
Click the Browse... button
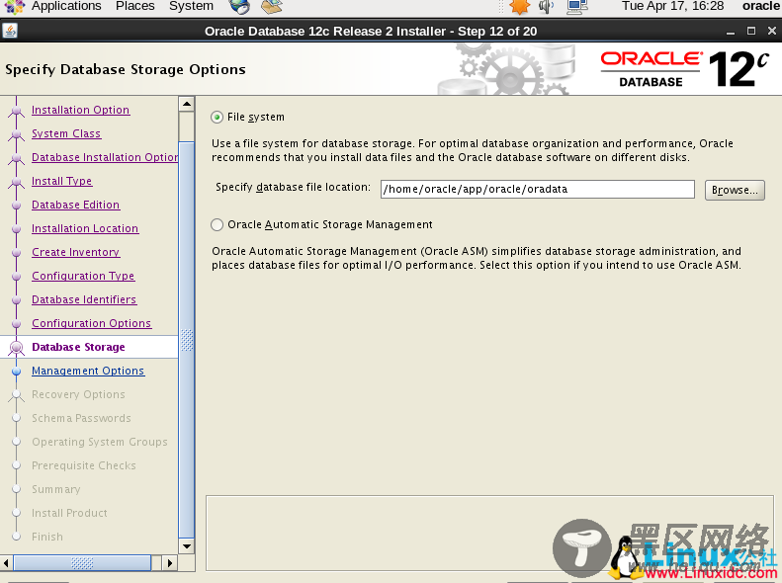(x=735, y=190)
